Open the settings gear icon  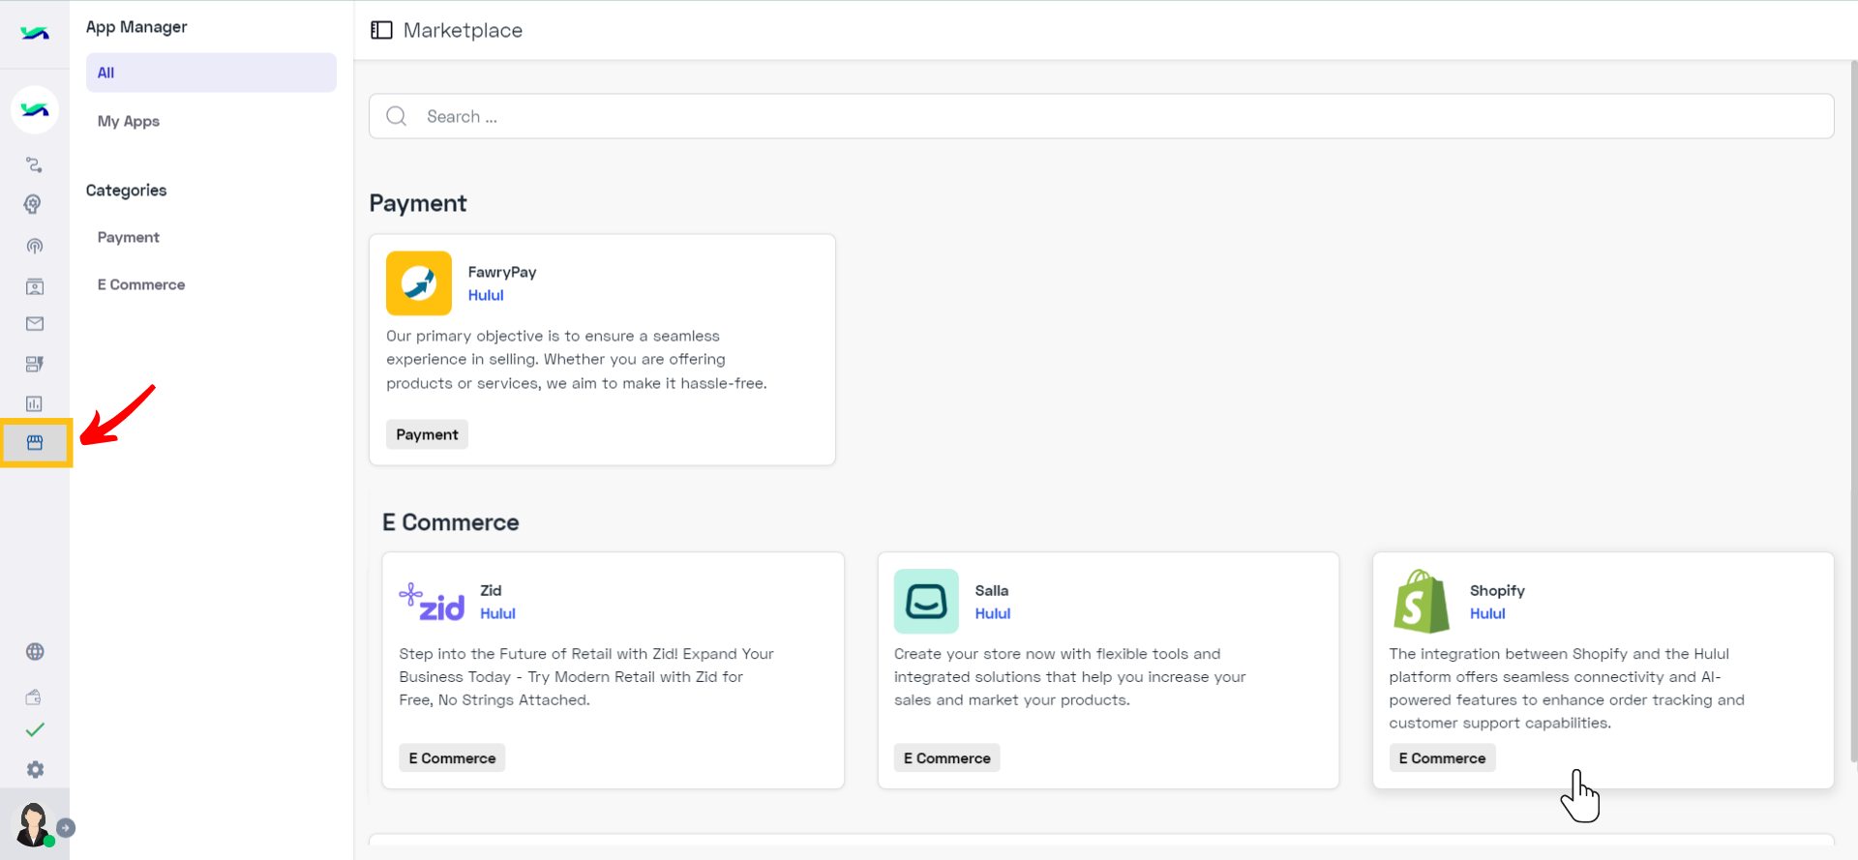35,769
